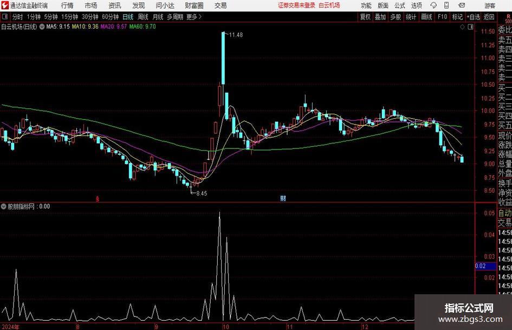Image resolution: width=512 pixels, height=330 pixels.
Task: Expand the 白云机场(日线) indicator dropdown
Action: click(42, 27)
